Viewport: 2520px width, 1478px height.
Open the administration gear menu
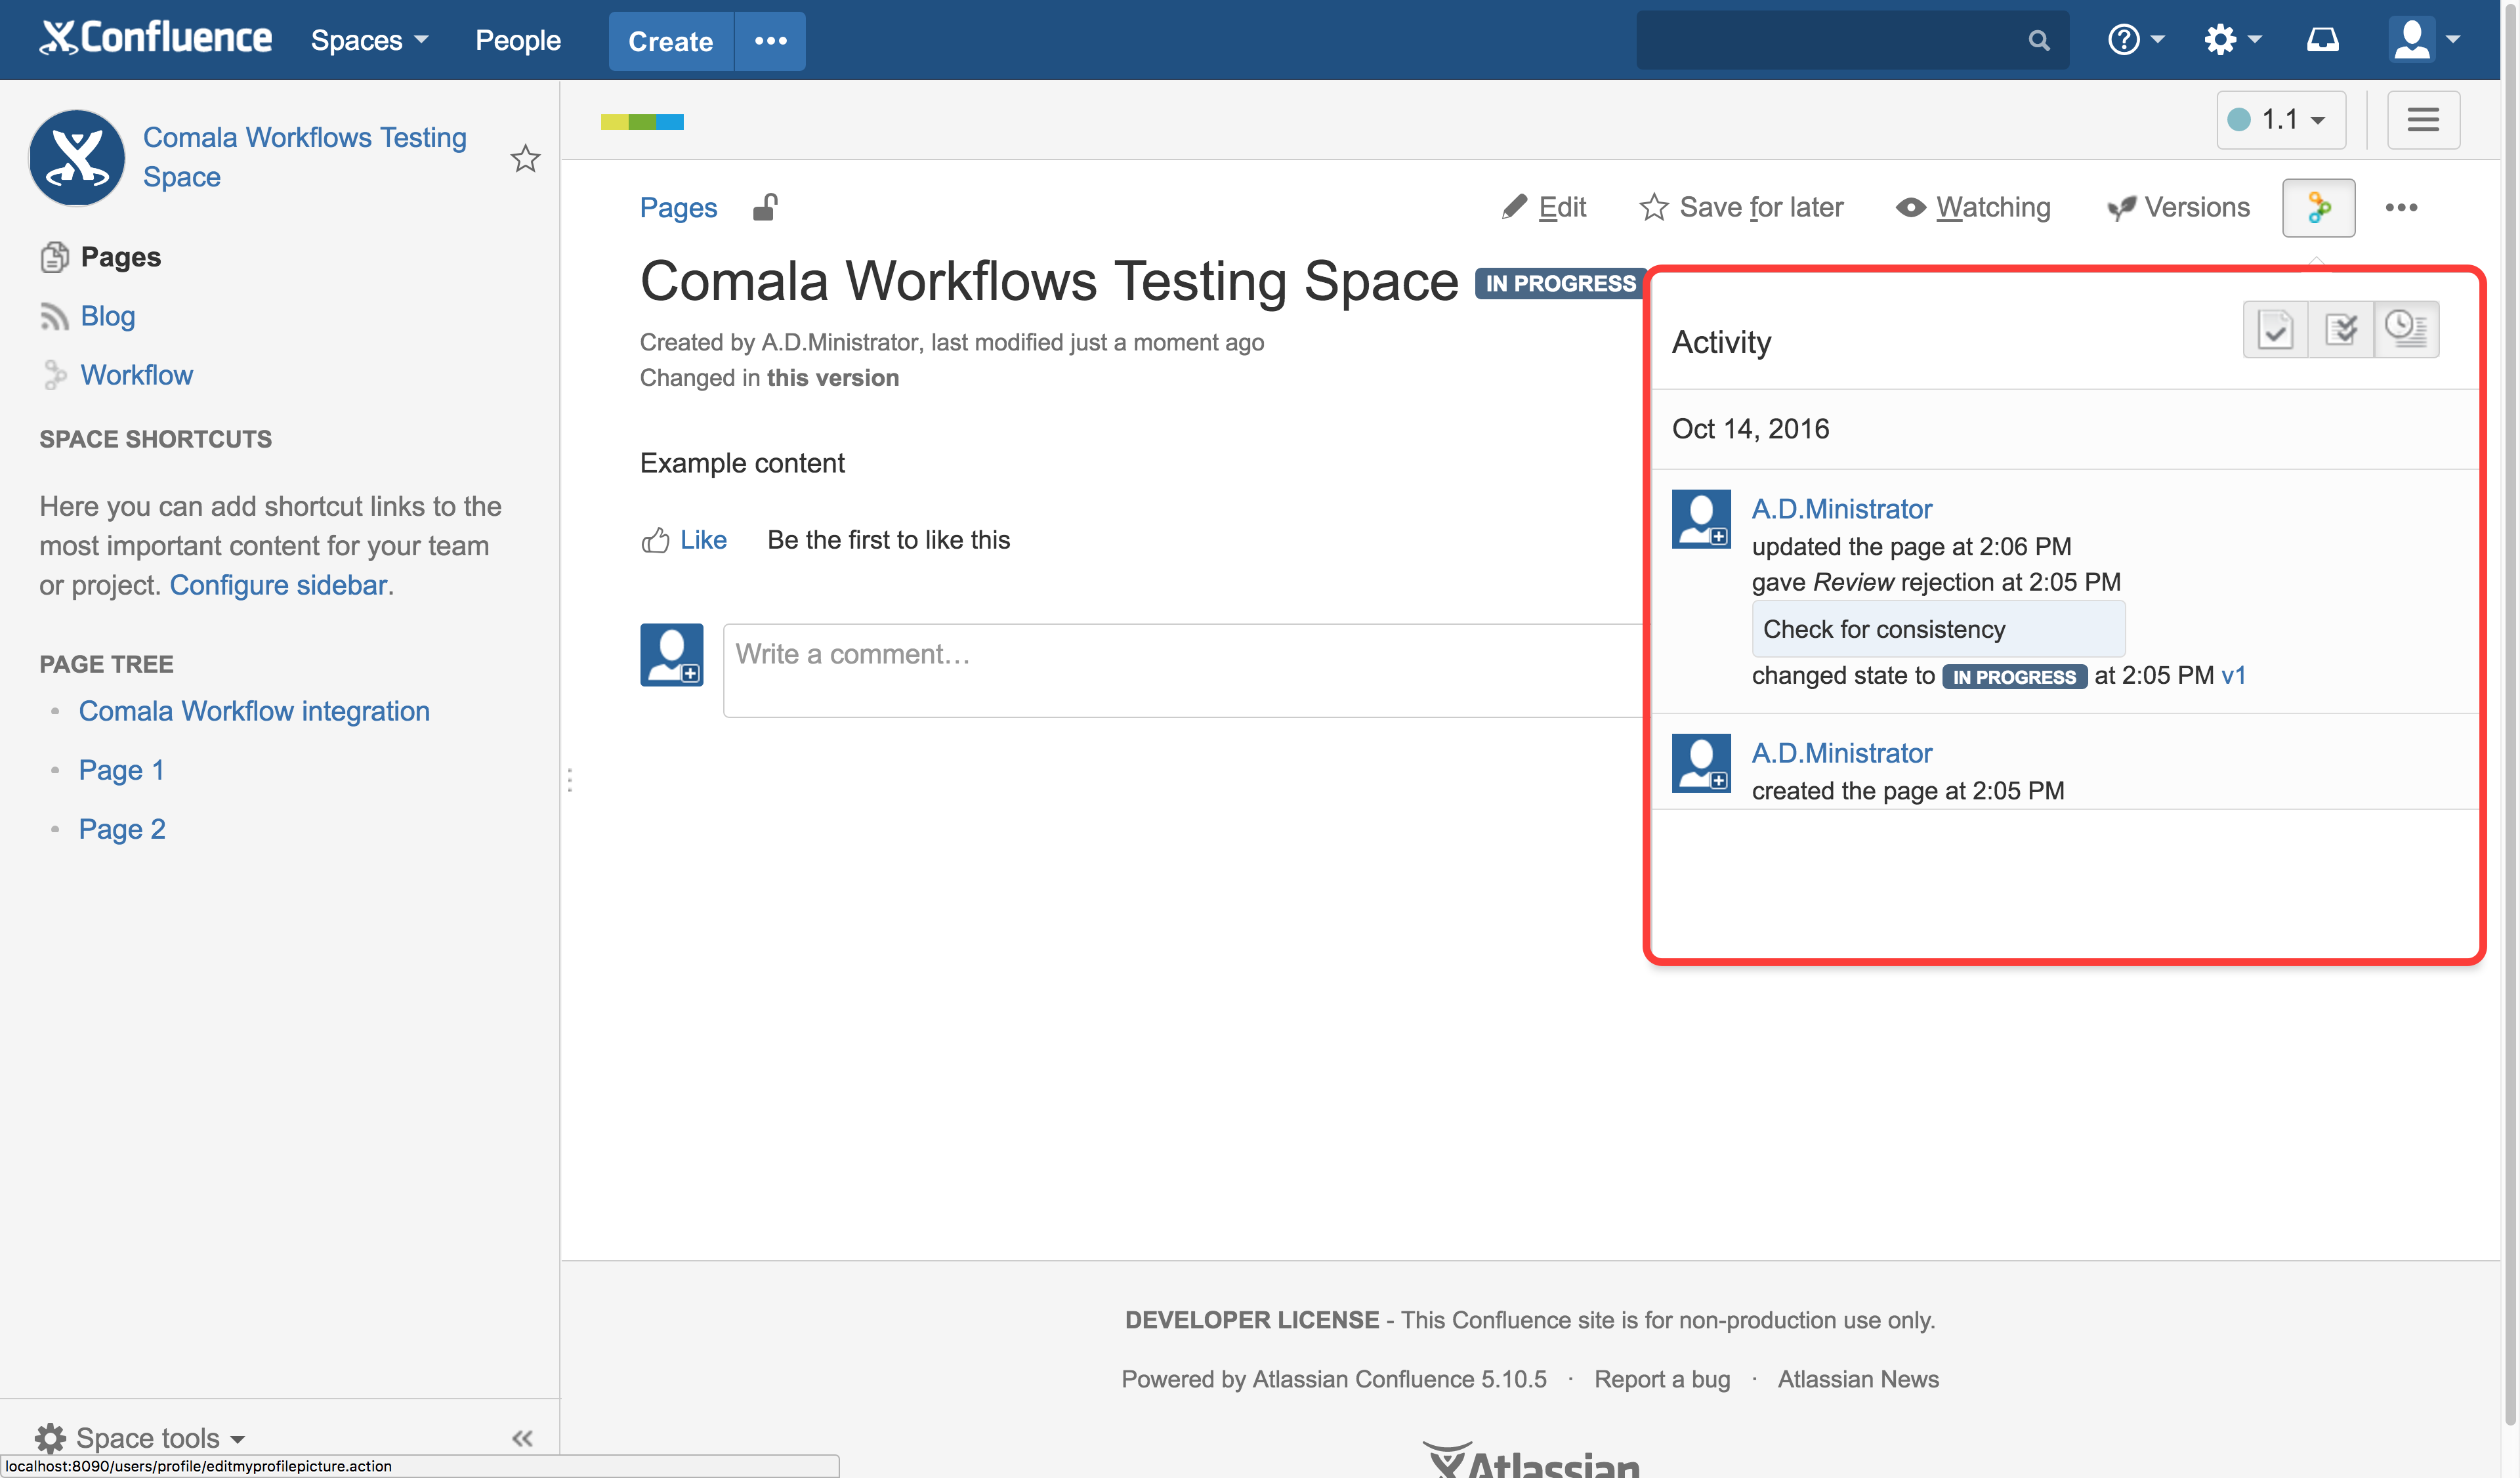pos(2232,40)
